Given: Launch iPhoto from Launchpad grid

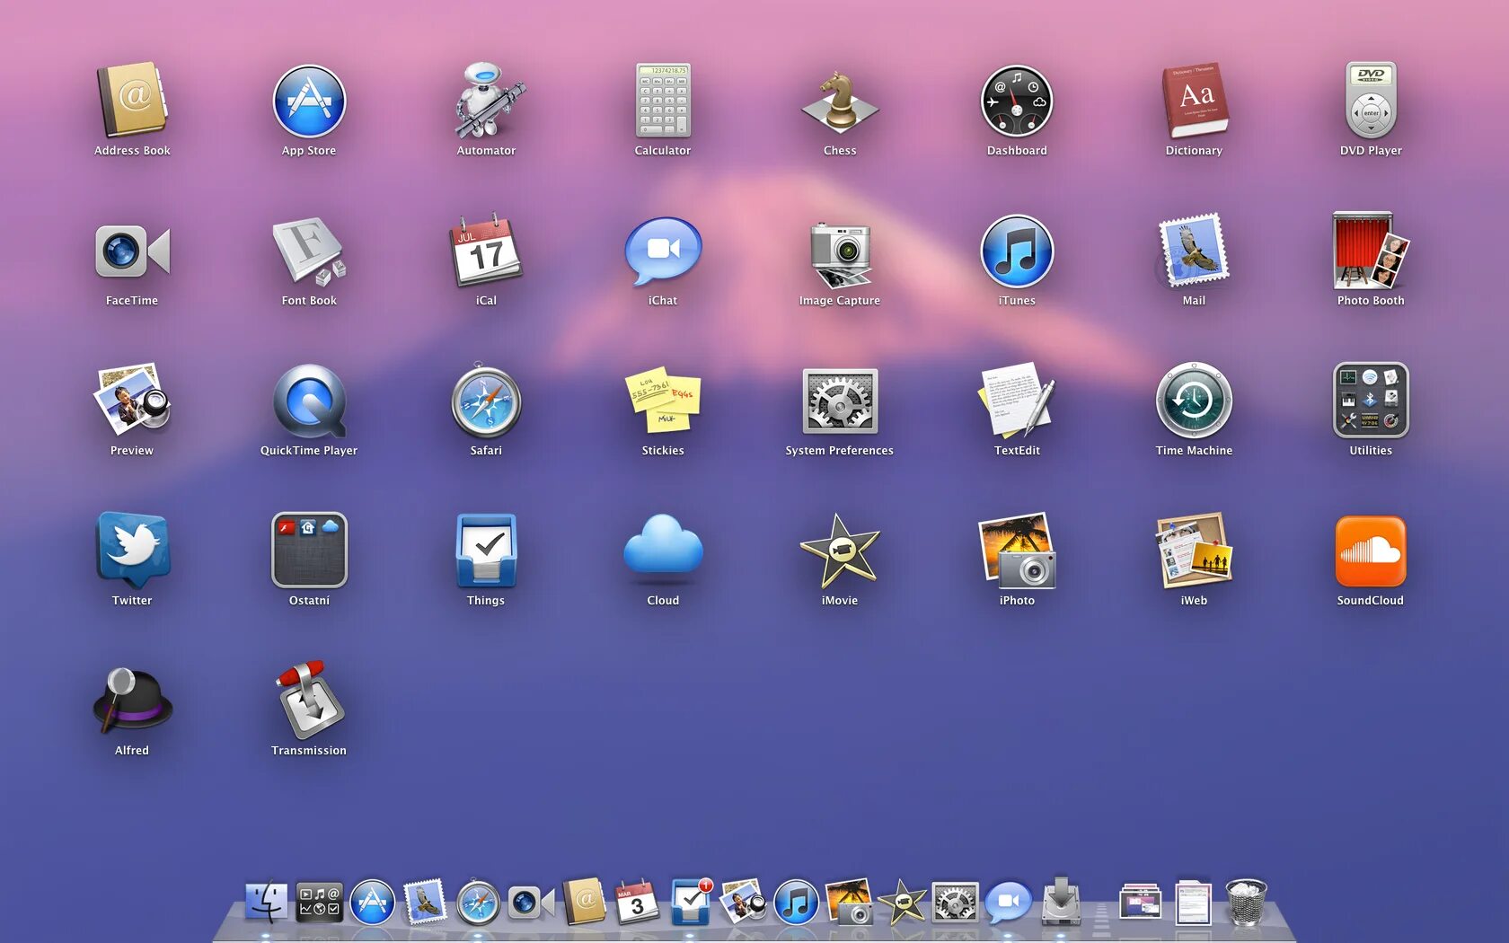Looking at the screenshot, I should [1017, 551].
